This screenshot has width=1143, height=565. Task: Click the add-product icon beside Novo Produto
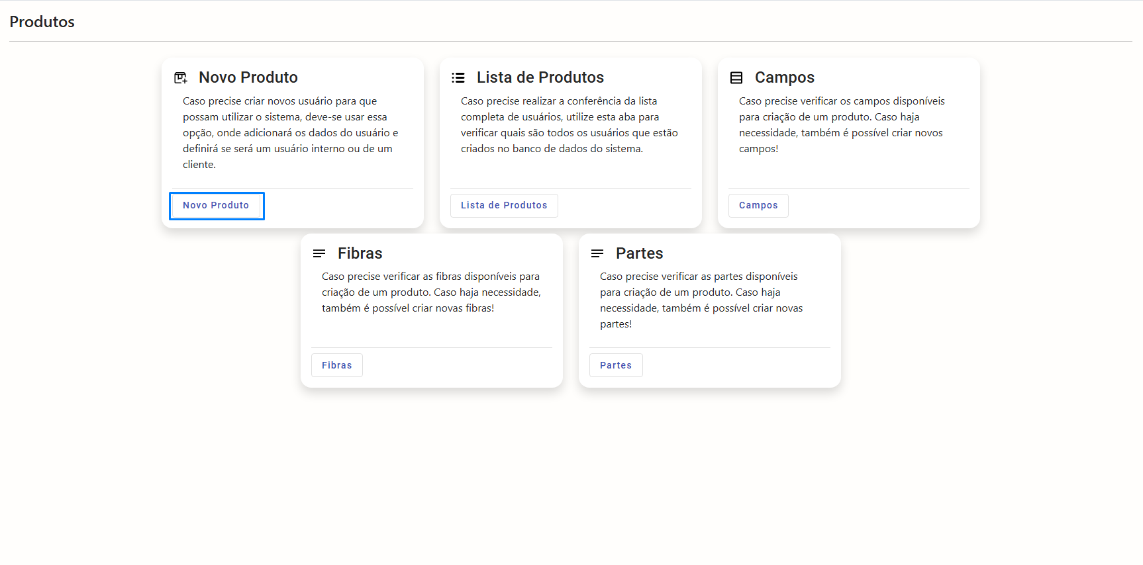[181, 78]
